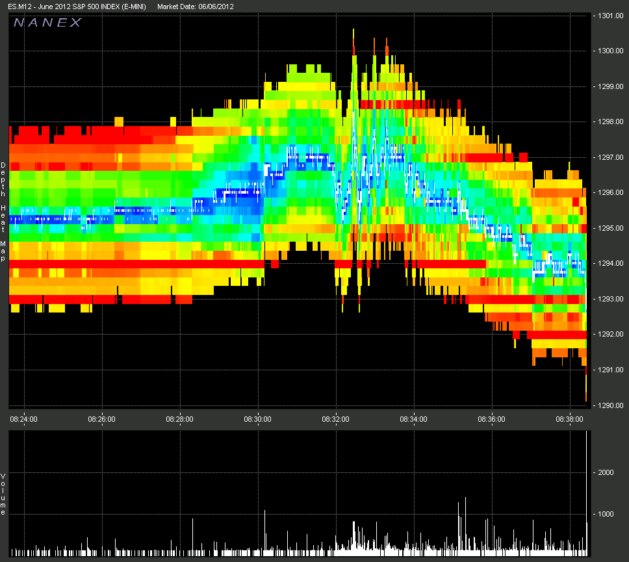Click the 1301.00 price axis label
The height and width of the screenshot is (562, 629).
(611, 16)
